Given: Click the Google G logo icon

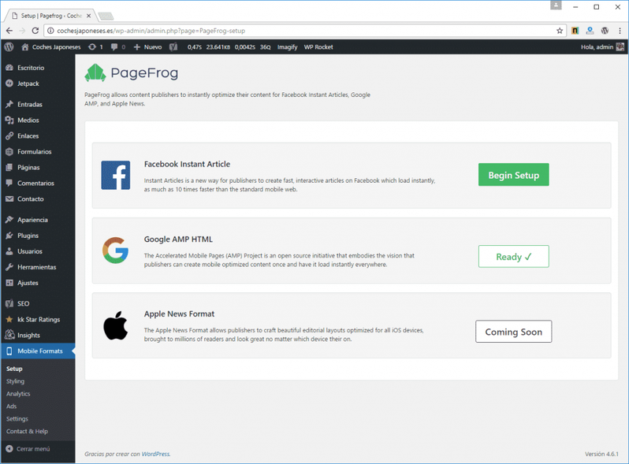Looking at the screenshot, I should click(x=116, y=251).
